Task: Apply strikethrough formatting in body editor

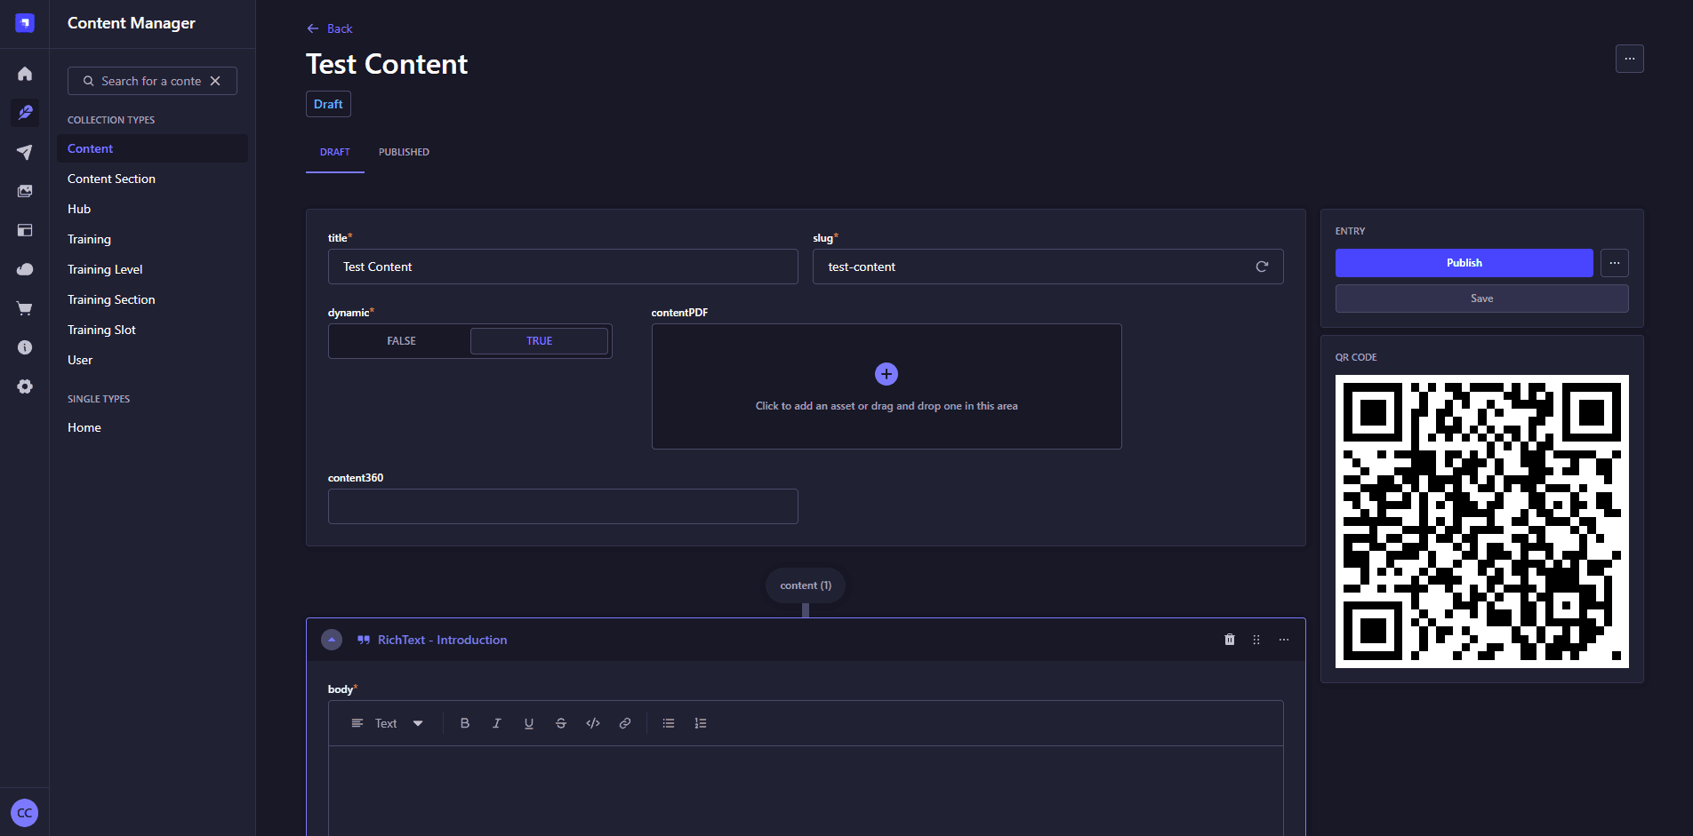Action: click(561, 723)
